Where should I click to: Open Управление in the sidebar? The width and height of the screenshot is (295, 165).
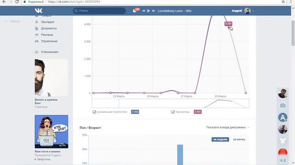click(49, 41)
